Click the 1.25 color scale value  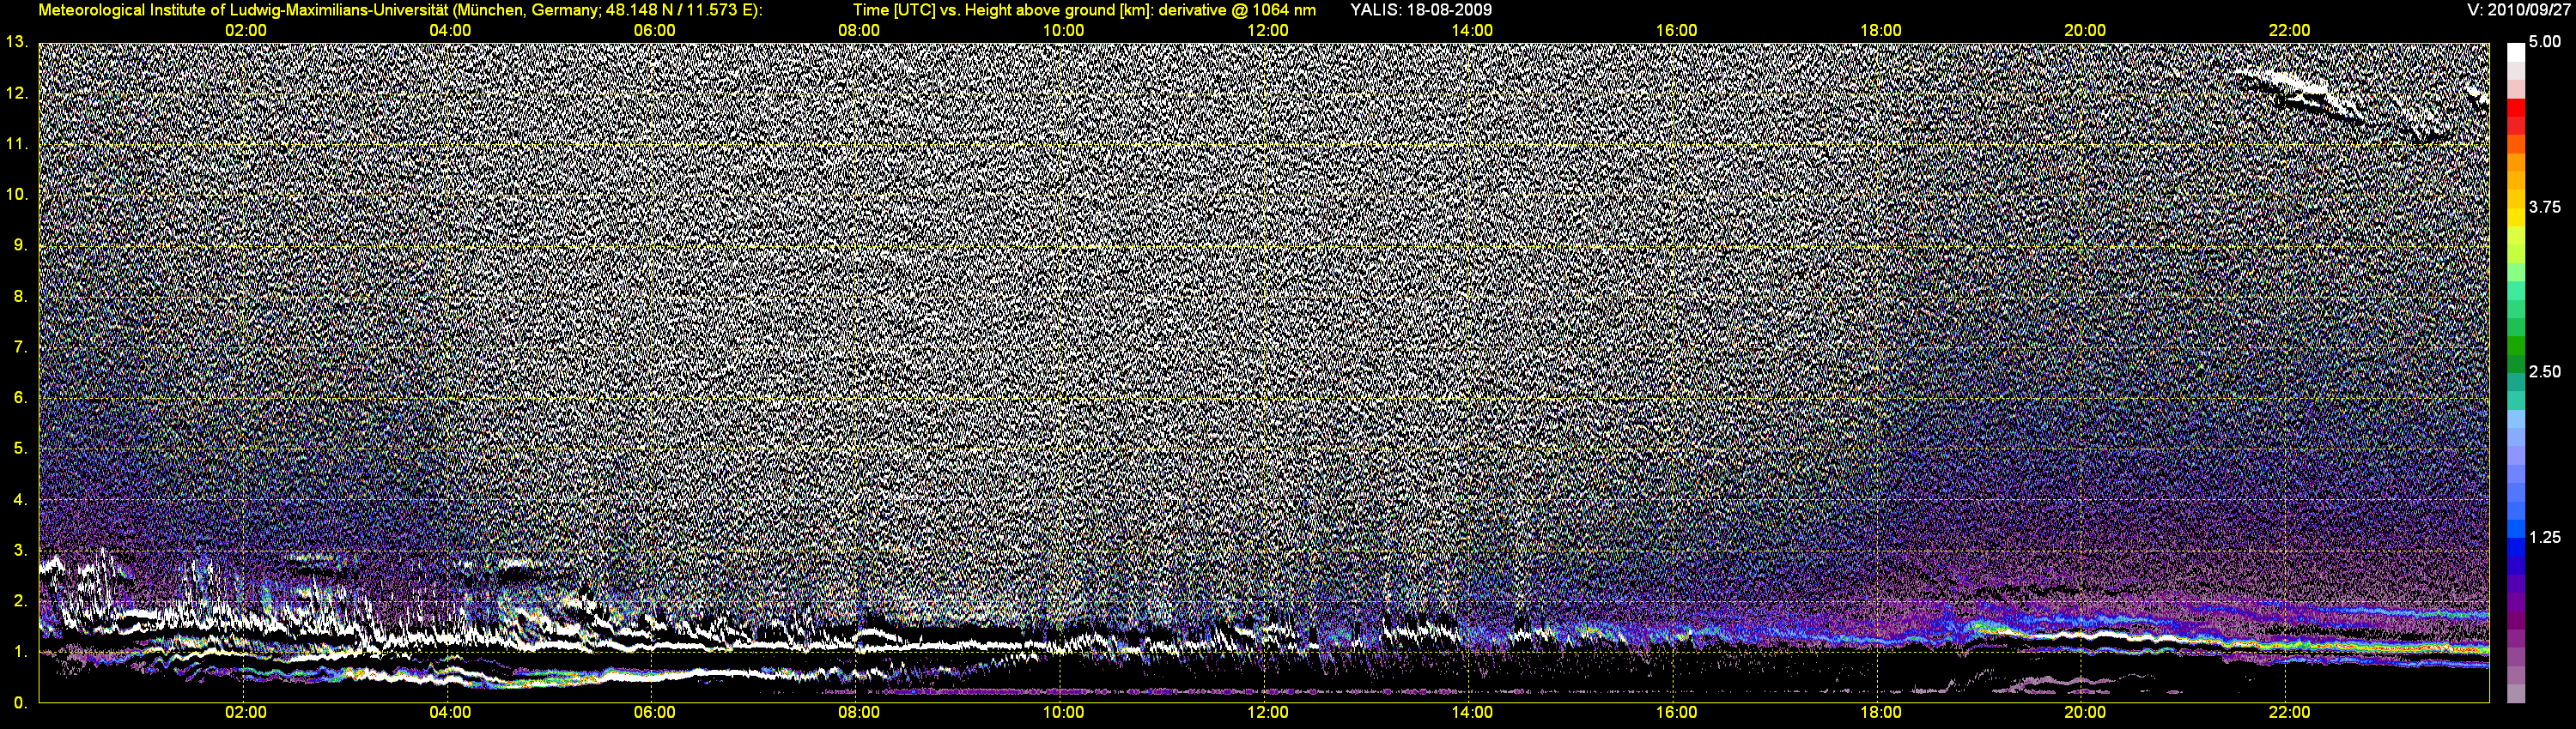click(2545, 537)
